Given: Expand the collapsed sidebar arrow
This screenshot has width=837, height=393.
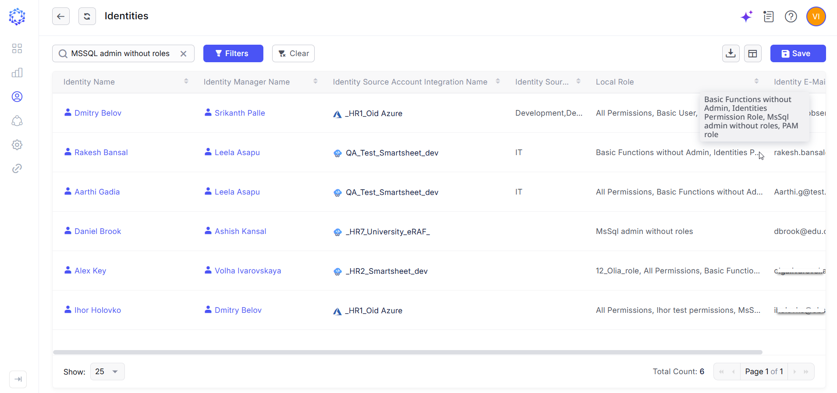Looking at the screenshot, I should (x=18, y=379).
